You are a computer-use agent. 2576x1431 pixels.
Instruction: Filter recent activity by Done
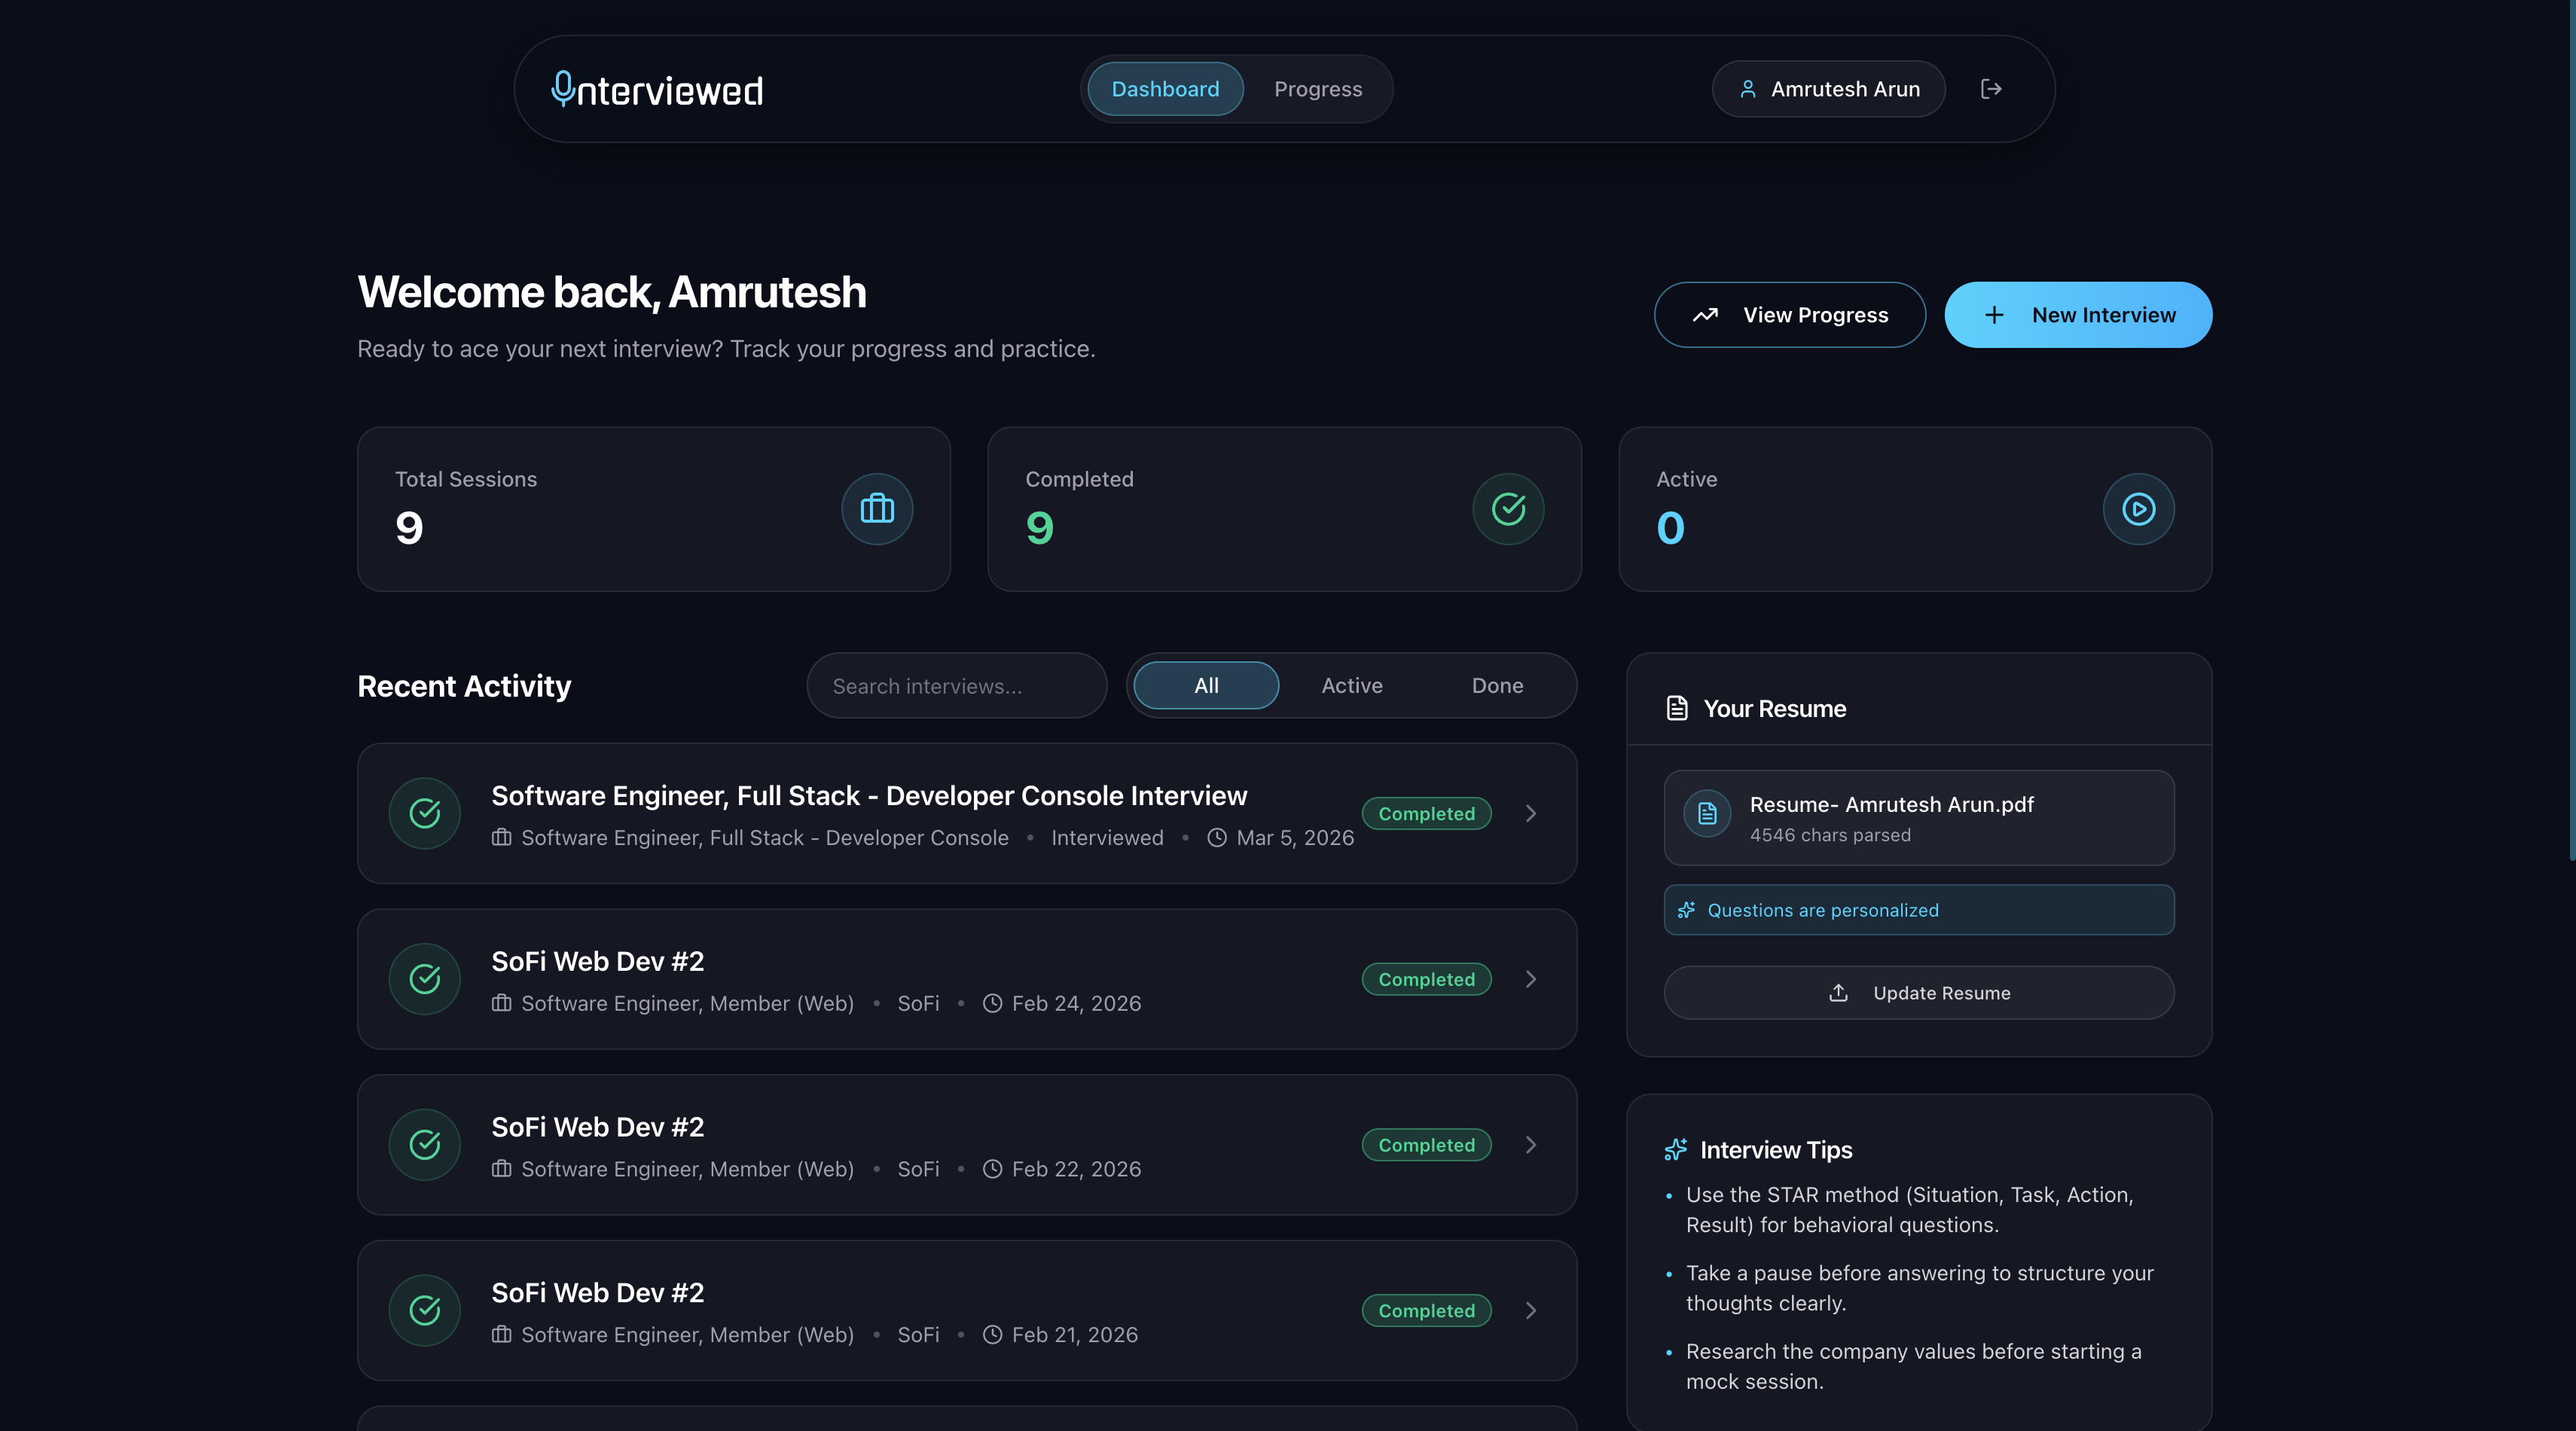pyautogui.click(x=1497, y=686)
